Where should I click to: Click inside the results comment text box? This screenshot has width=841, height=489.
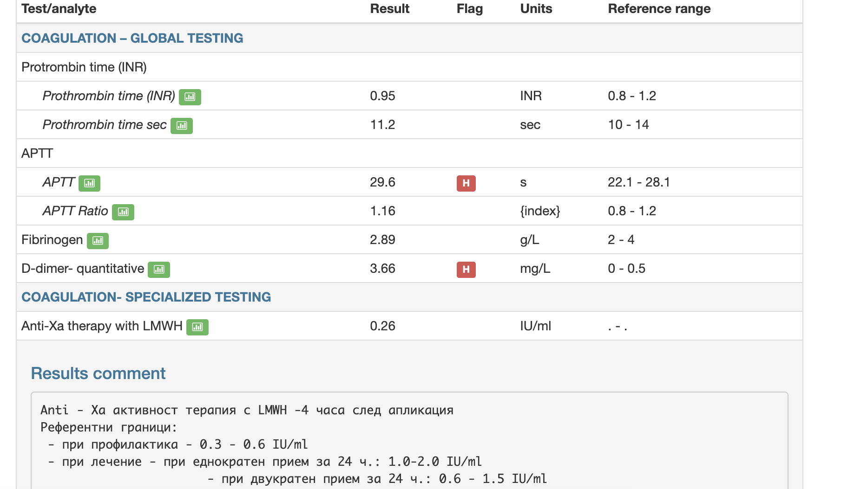(x=409, y=441)
